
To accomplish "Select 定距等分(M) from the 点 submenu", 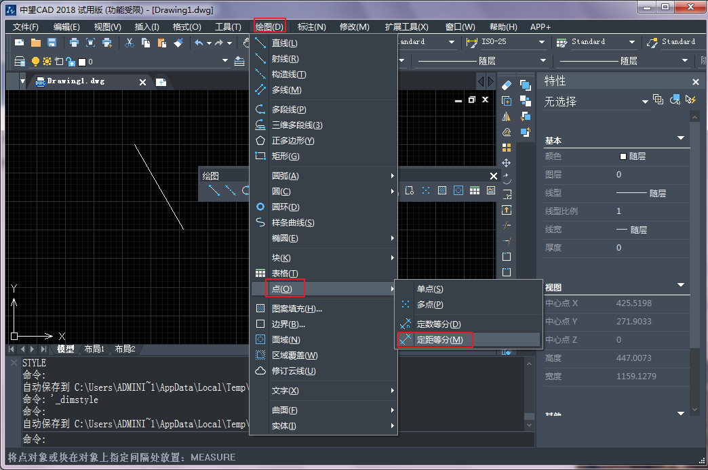I will [x=441, y=339].
